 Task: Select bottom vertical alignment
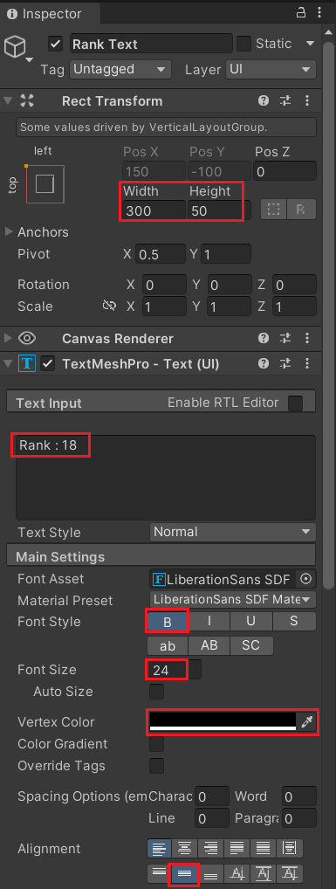tap(211, 873)
